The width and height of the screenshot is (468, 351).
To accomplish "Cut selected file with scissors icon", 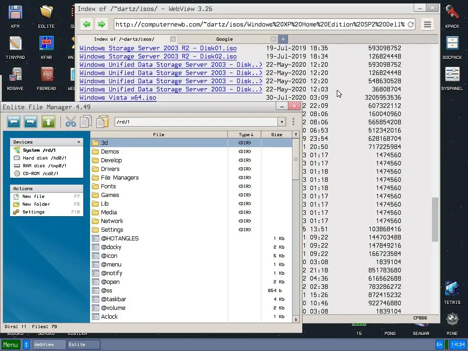I will coord(71,122).
